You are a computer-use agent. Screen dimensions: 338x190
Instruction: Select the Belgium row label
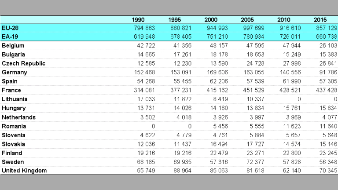13,46
